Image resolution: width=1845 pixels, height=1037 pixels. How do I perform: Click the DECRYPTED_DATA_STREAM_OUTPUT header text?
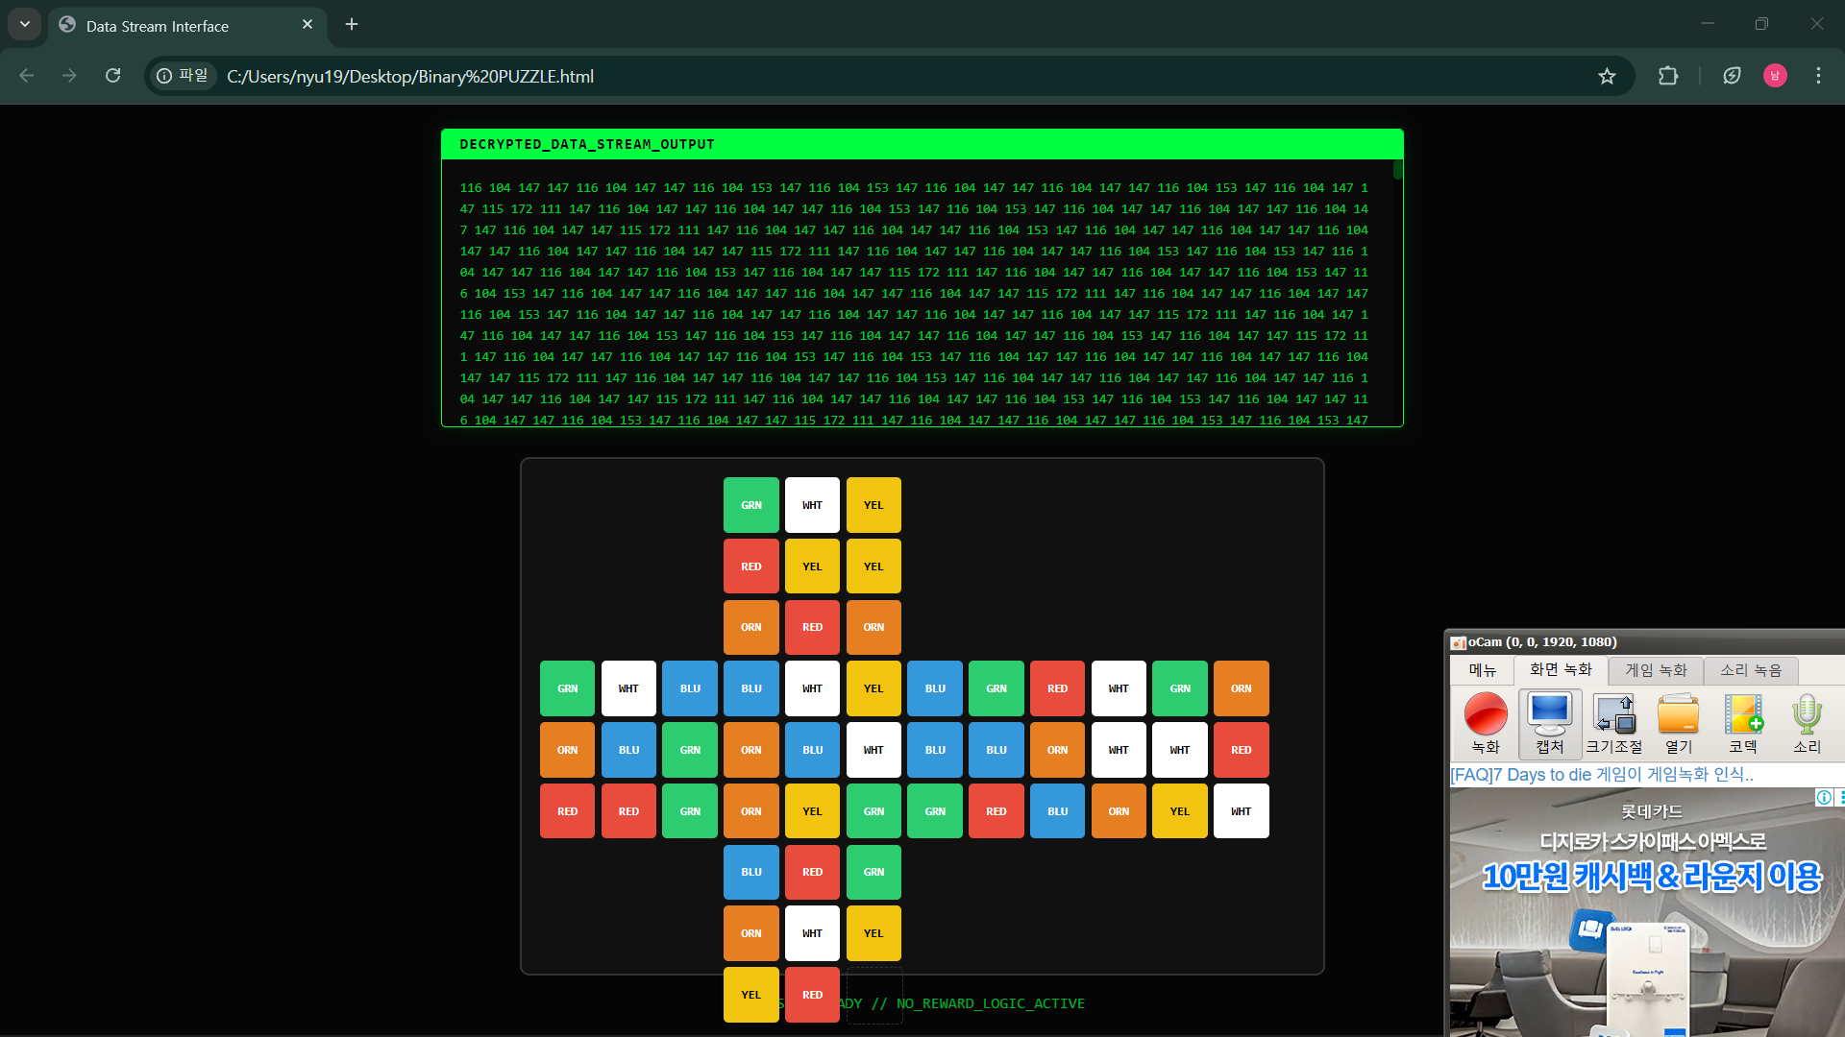[x=587, y=144]
